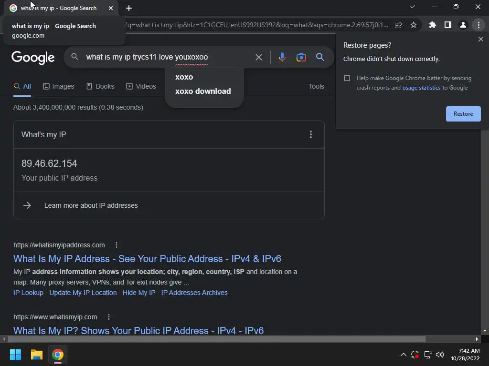This screenshot has height=366, width=489.
Task: Click the Google logo
Action: [33, 57]
